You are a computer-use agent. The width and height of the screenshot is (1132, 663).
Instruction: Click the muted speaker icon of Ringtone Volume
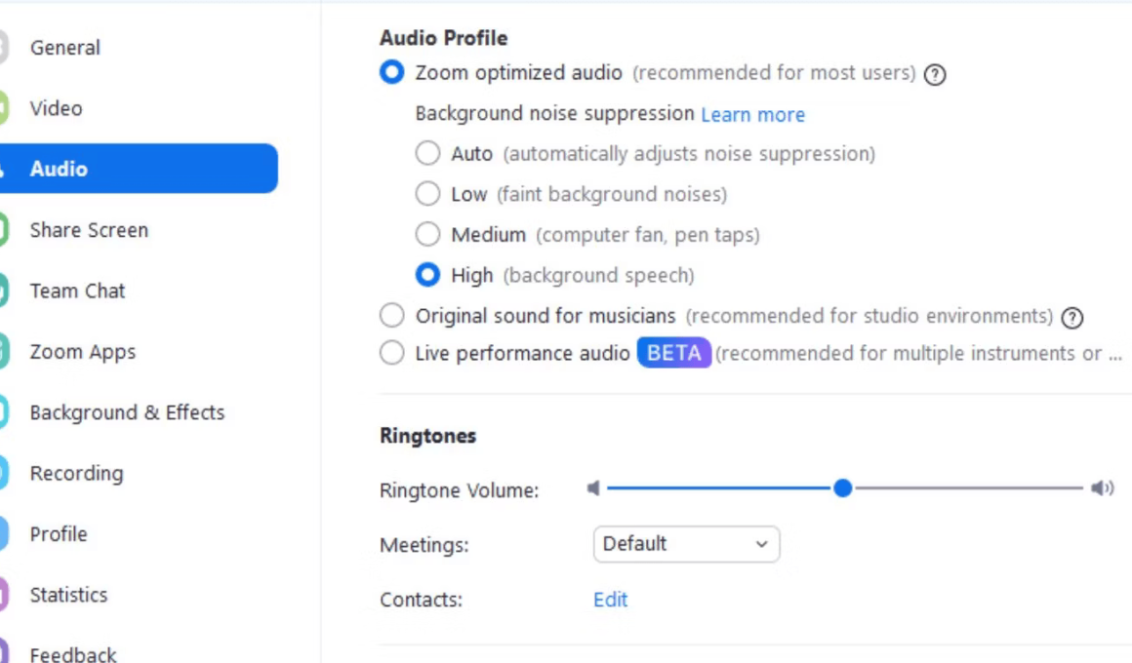[x=593, y=488]
